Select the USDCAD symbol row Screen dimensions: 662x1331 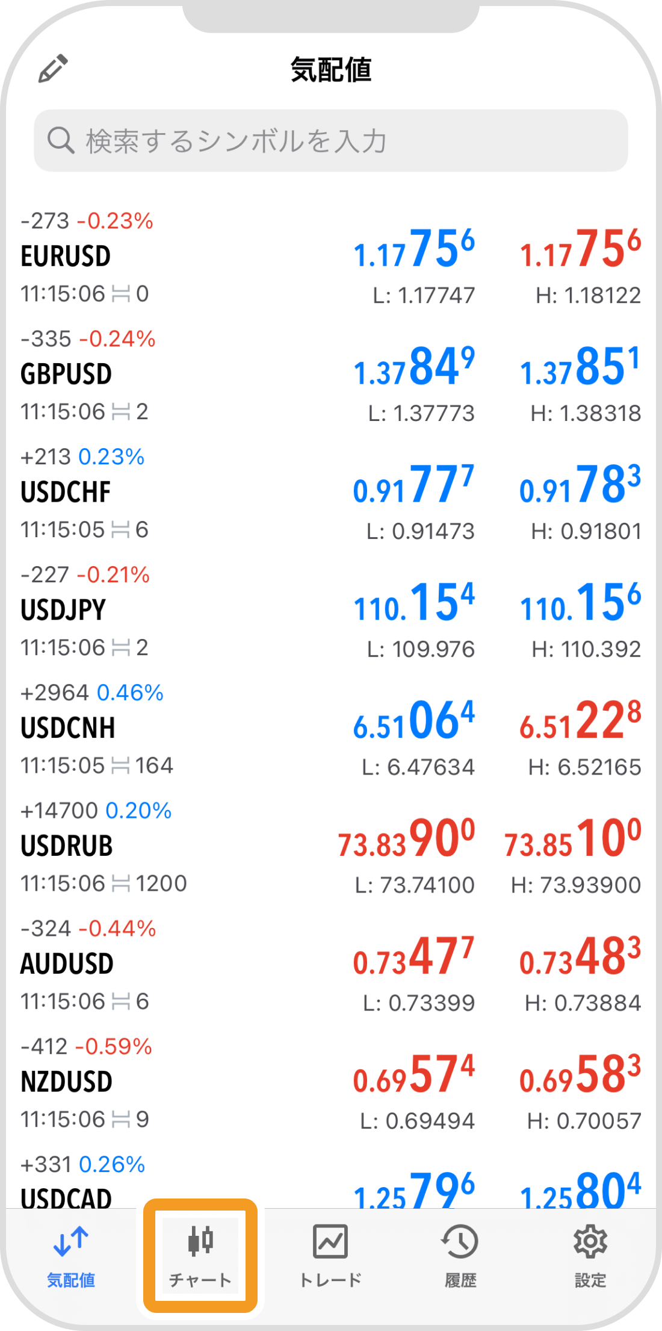coord(181,1189)
